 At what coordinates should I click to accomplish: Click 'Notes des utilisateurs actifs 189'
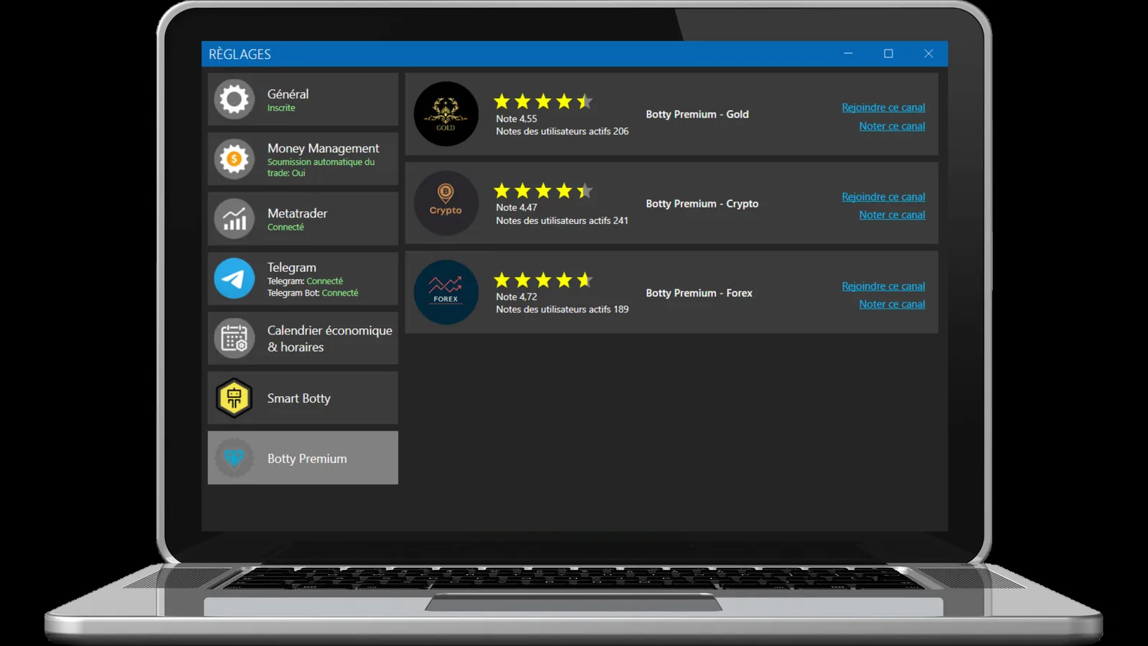pyautogui.click(x=563, y=309)
